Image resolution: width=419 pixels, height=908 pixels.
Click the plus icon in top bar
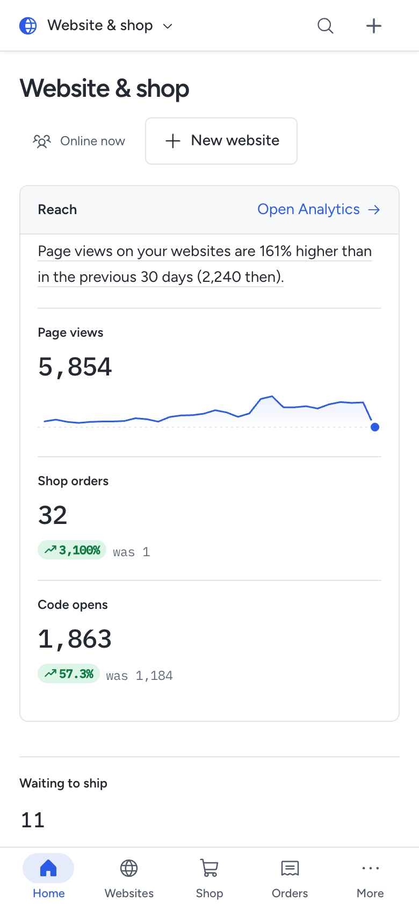[x=374, y=26]
